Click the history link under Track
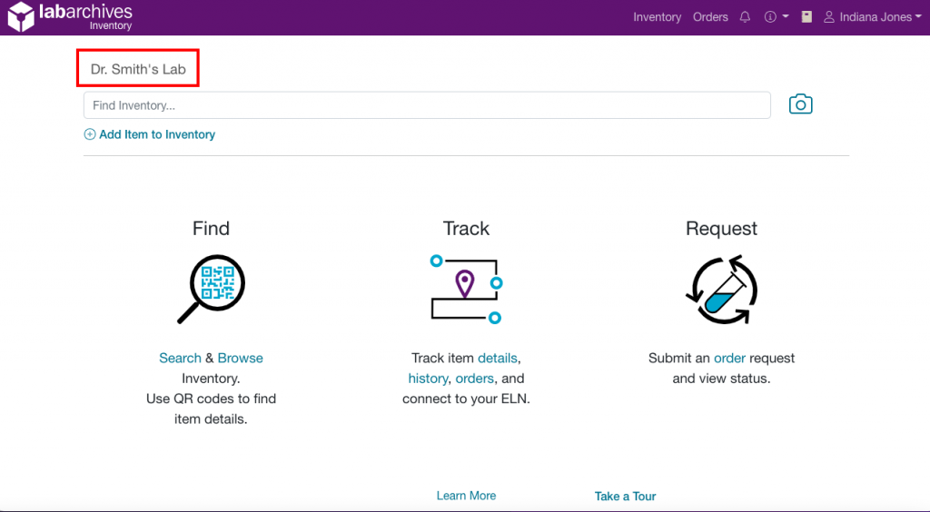 [x=428, y=379]
